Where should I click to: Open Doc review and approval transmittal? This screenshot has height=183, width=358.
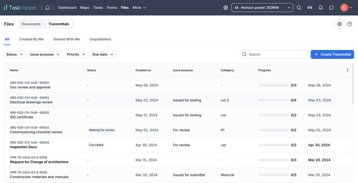tap(30, 87)
